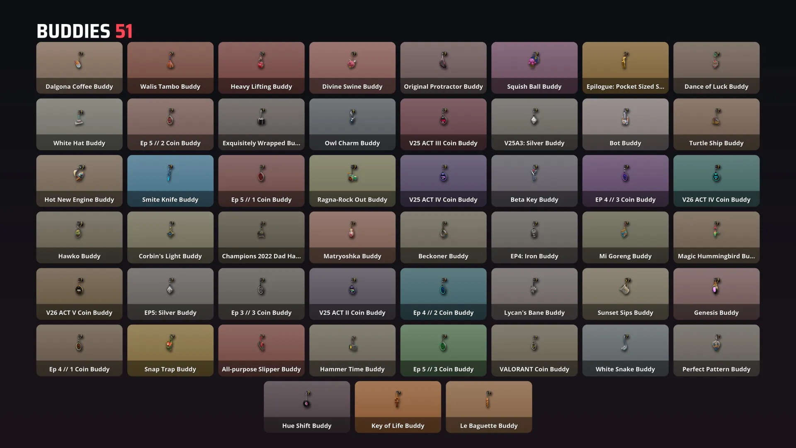Click the All-purpose Slipper Buddy label
796x448 pixels.
(x=261, y=369)
